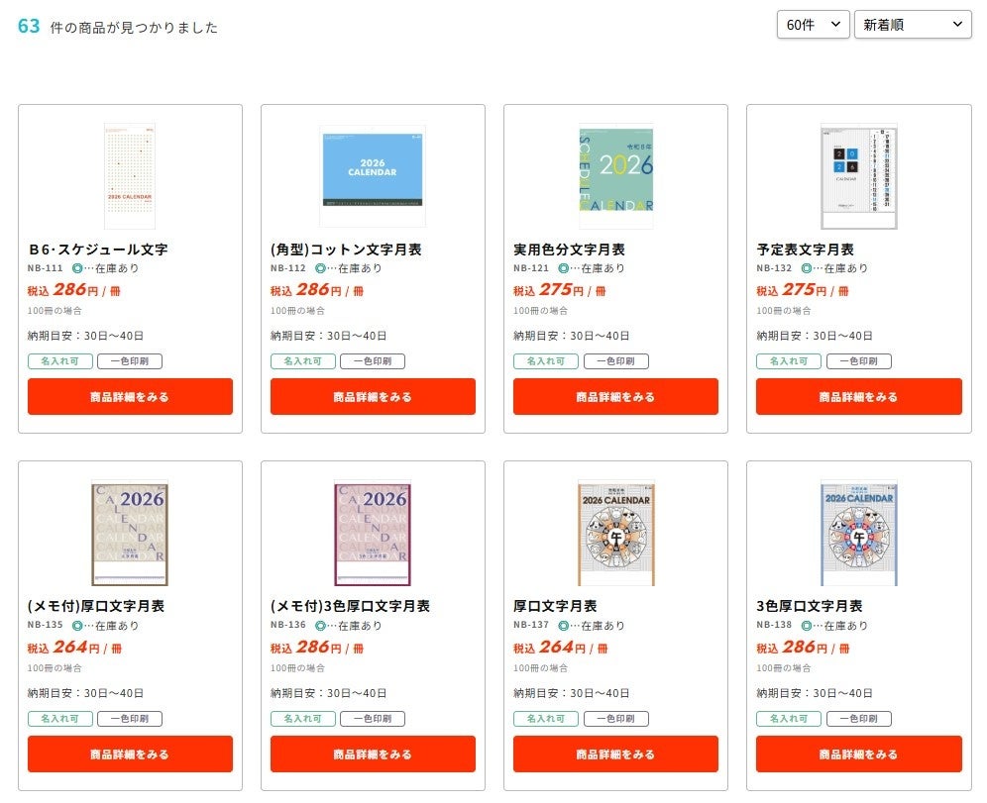The height and width of the screenshot is (803, 987).
Task: Open details button for 予定表文字月表
Action: (858, 396)
